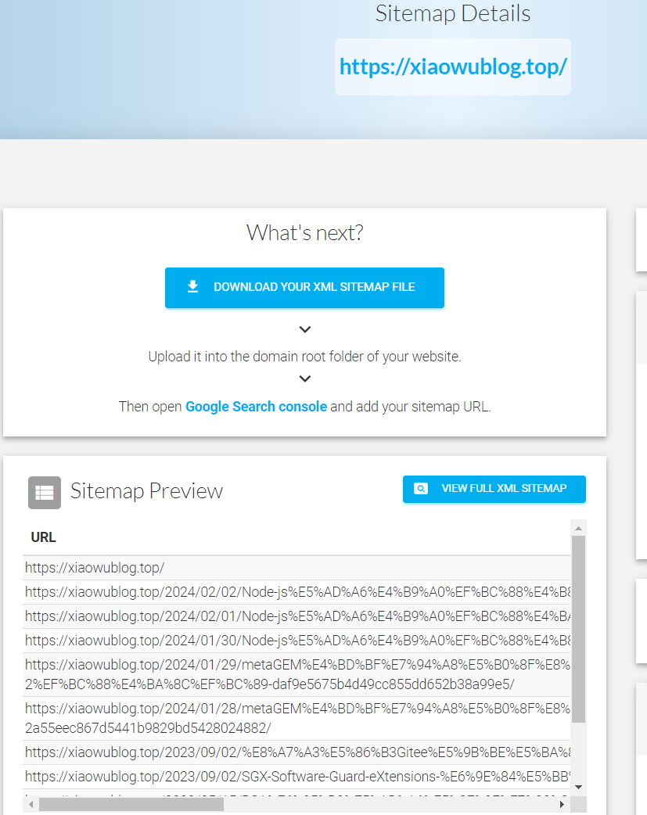Click the chevron below the download button
This screenshot has height=815, width=647.
click(305, 329)
